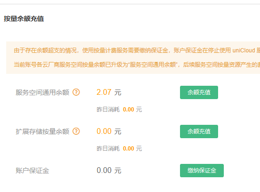Click the 缴纳保证金 button
260x192 pixels.
click(202, 171)
